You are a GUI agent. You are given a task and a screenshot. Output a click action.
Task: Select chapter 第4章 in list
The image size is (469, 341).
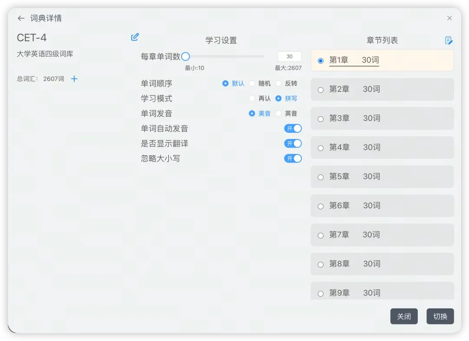pos(382,148)
